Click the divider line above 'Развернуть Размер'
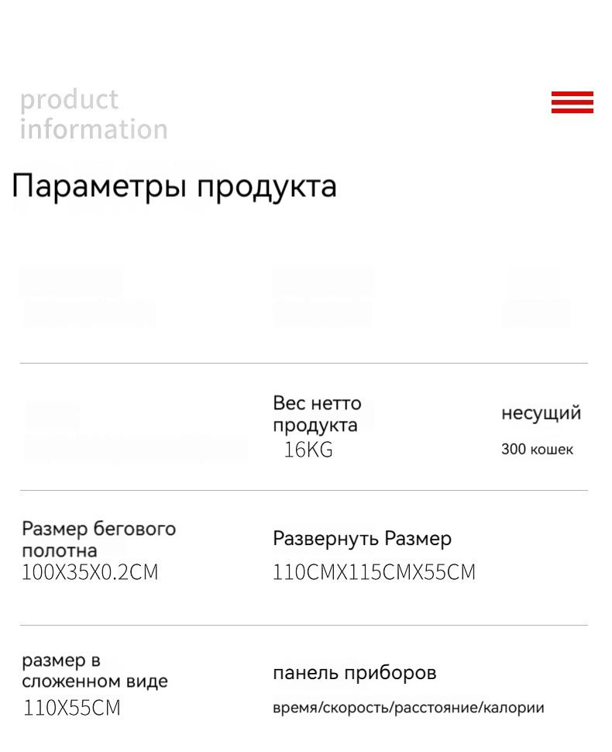The width and height of the screenshot is (612, 752). [304, 491]
